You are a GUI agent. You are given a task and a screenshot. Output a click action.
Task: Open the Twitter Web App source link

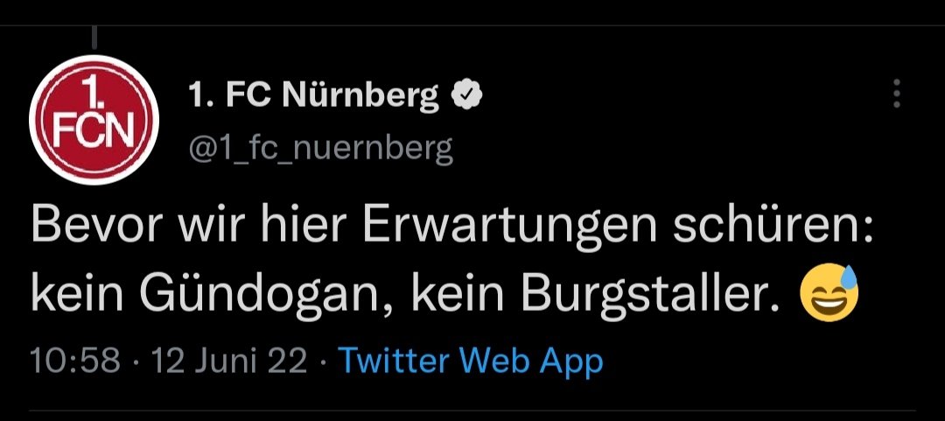[471, 361]
